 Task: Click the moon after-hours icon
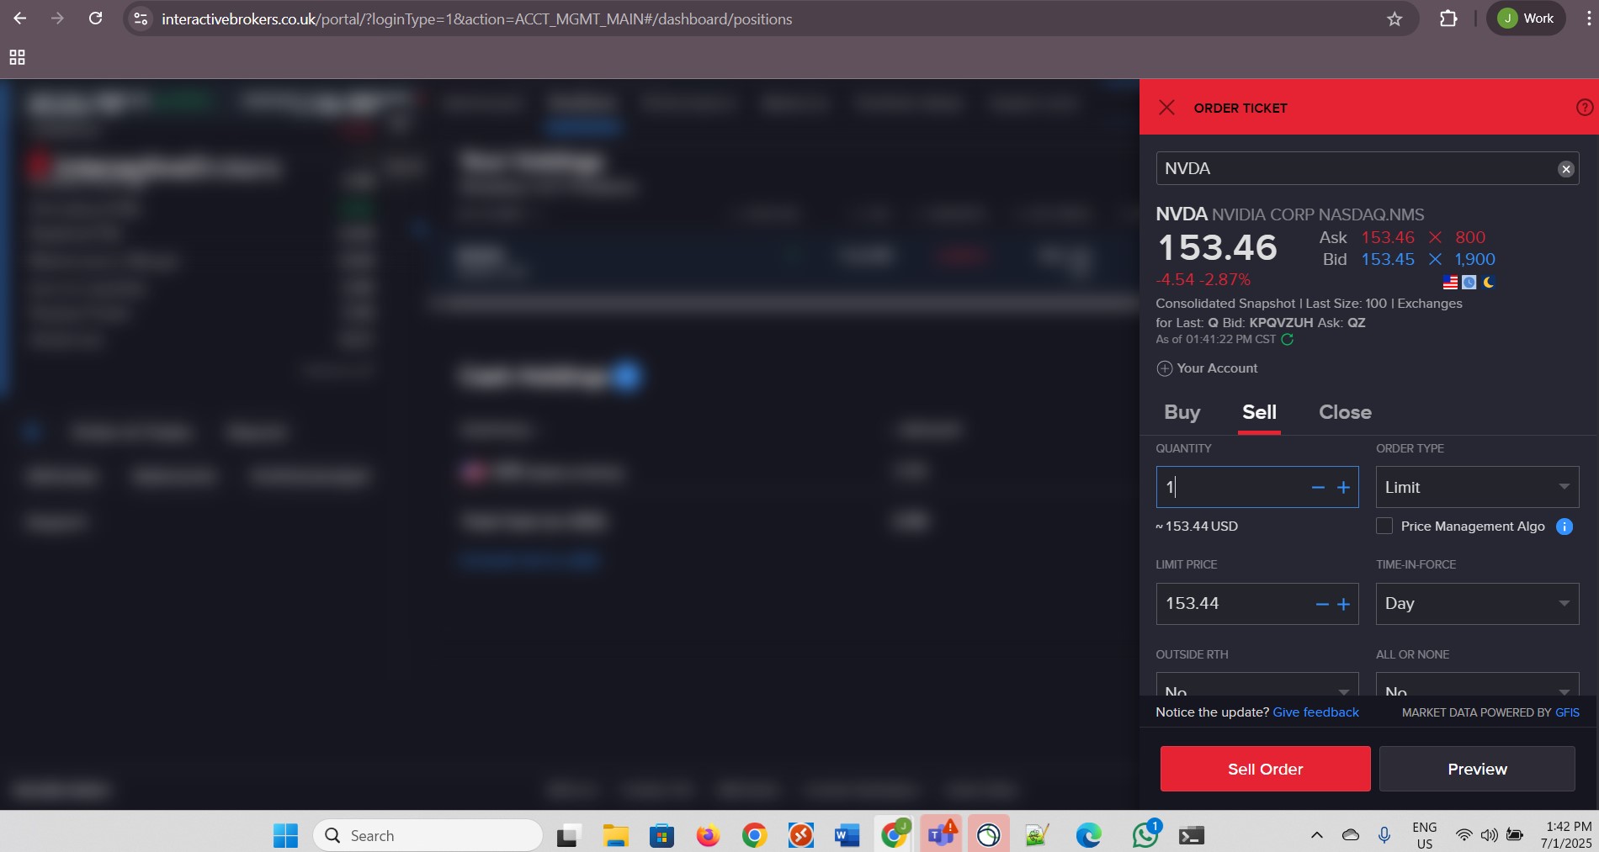pyautogui.click(x=1489, y=283)
